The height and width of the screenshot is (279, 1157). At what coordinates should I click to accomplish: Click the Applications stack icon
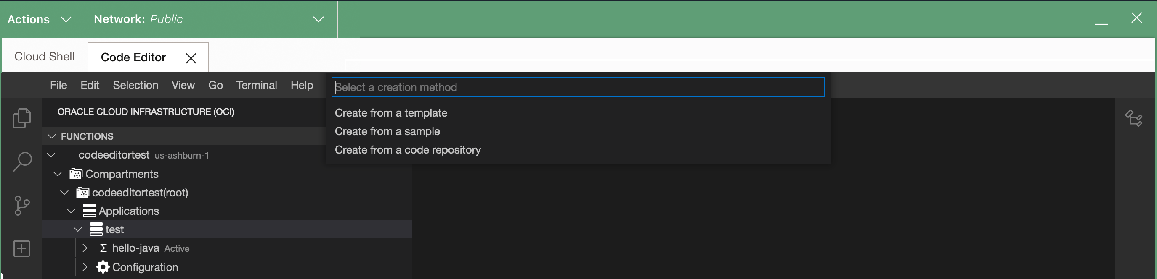pos(91,211)
